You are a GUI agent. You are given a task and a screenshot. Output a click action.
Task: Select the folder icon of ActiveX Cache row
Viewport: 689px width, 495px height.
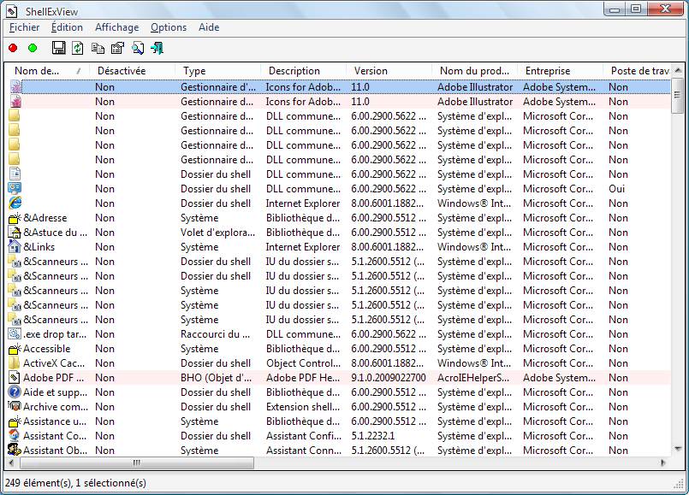coord(15,362)
